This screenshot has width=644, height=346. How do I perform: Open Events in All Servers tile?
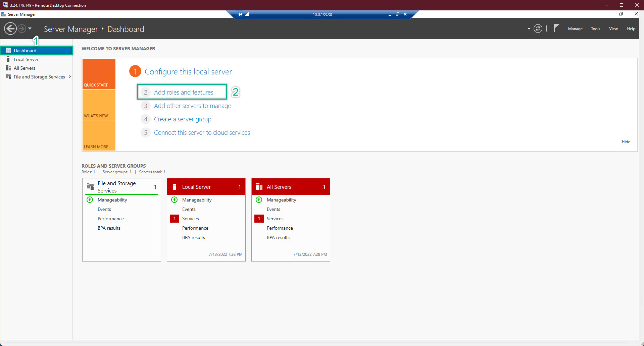[x=274, y=209]
